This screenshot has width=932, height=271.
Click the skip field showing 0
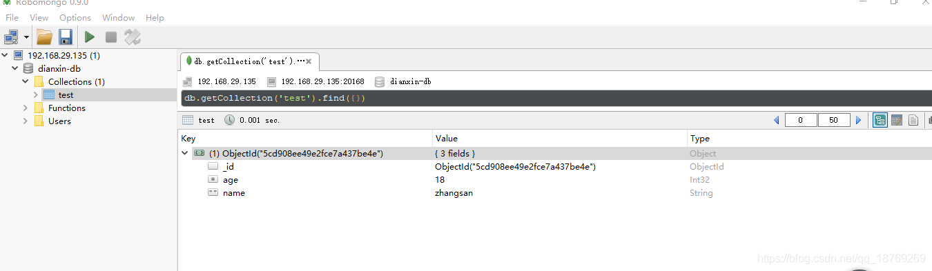click(x=802, y=120)
